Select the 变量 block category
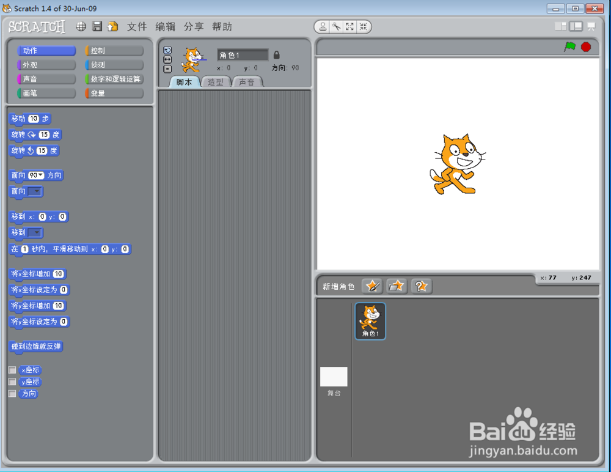The image size is (611, 472). (x=114, y=93)
